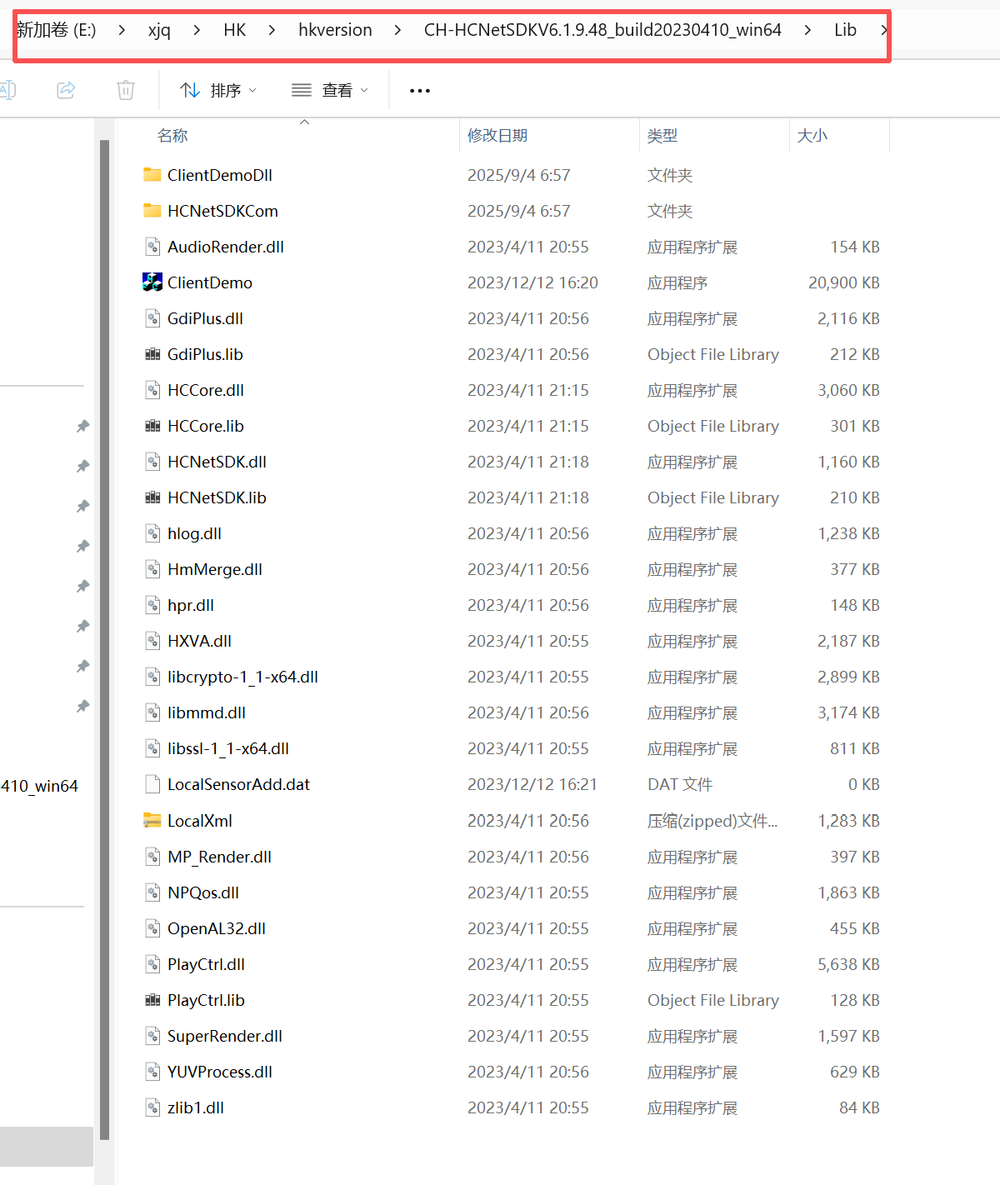Select libcrypto-1_1-x64.dll file name
This screenshot has height=1185, width=1000.
[242, 677]
